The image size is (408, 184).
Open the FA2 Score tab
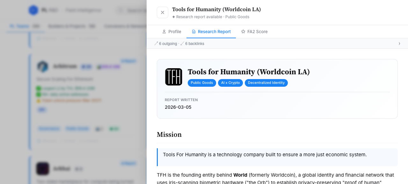254,32
